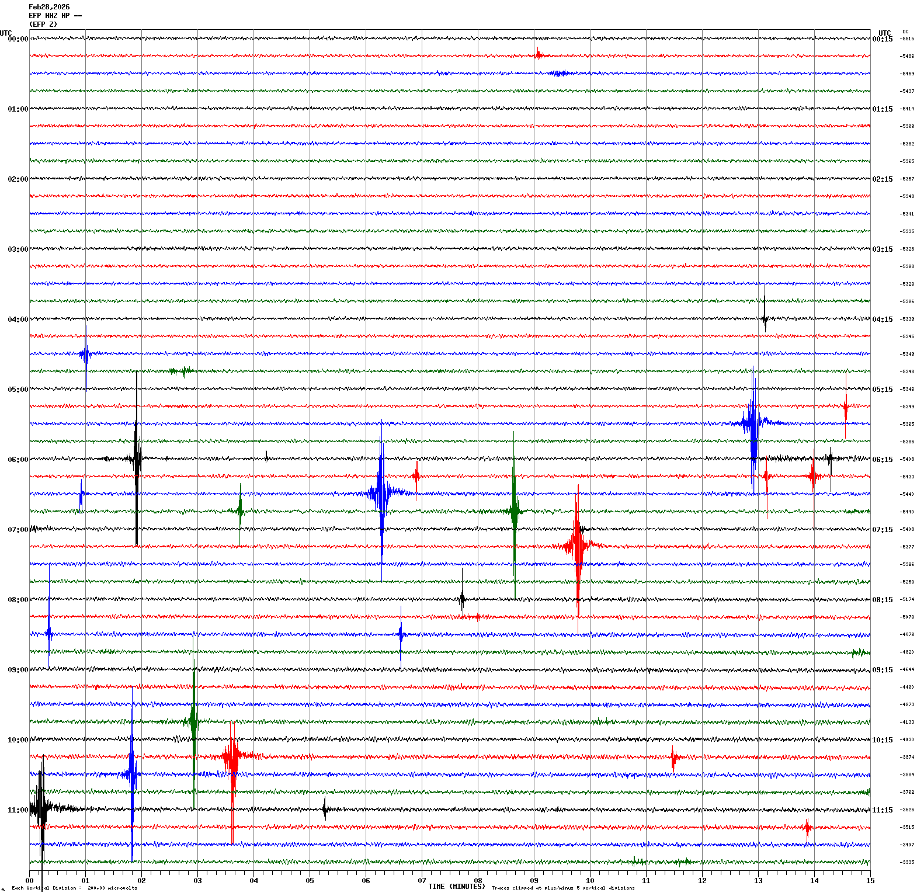Viewport: 917px width, 896px height.
Task: Select the 07:00 UTC row label on left
Action: 18,530
